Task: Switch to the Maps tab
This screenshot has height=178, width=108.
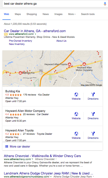Action: [x=18, y=14]
